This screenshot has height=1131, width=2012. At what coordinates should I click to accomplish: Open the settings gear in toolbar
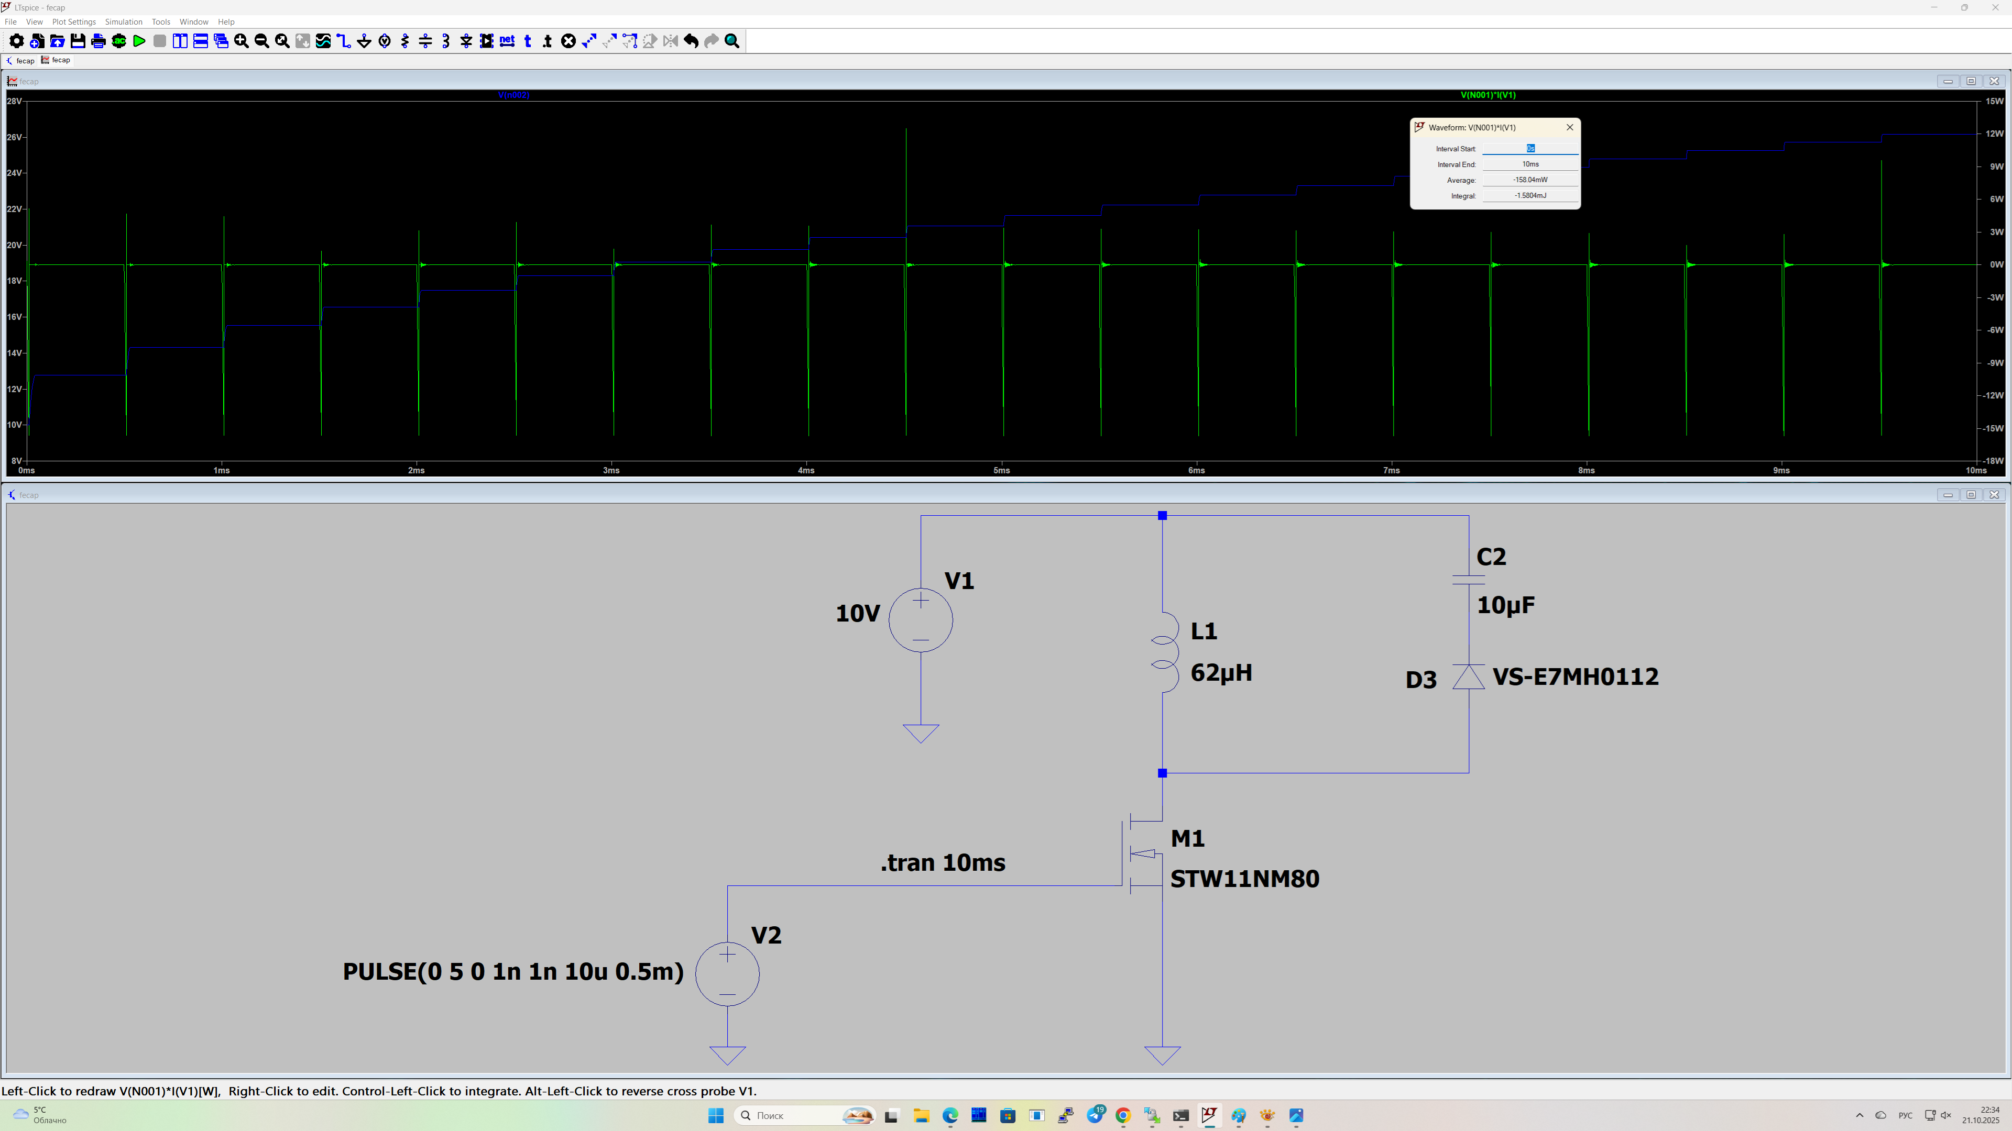point(16,41)
